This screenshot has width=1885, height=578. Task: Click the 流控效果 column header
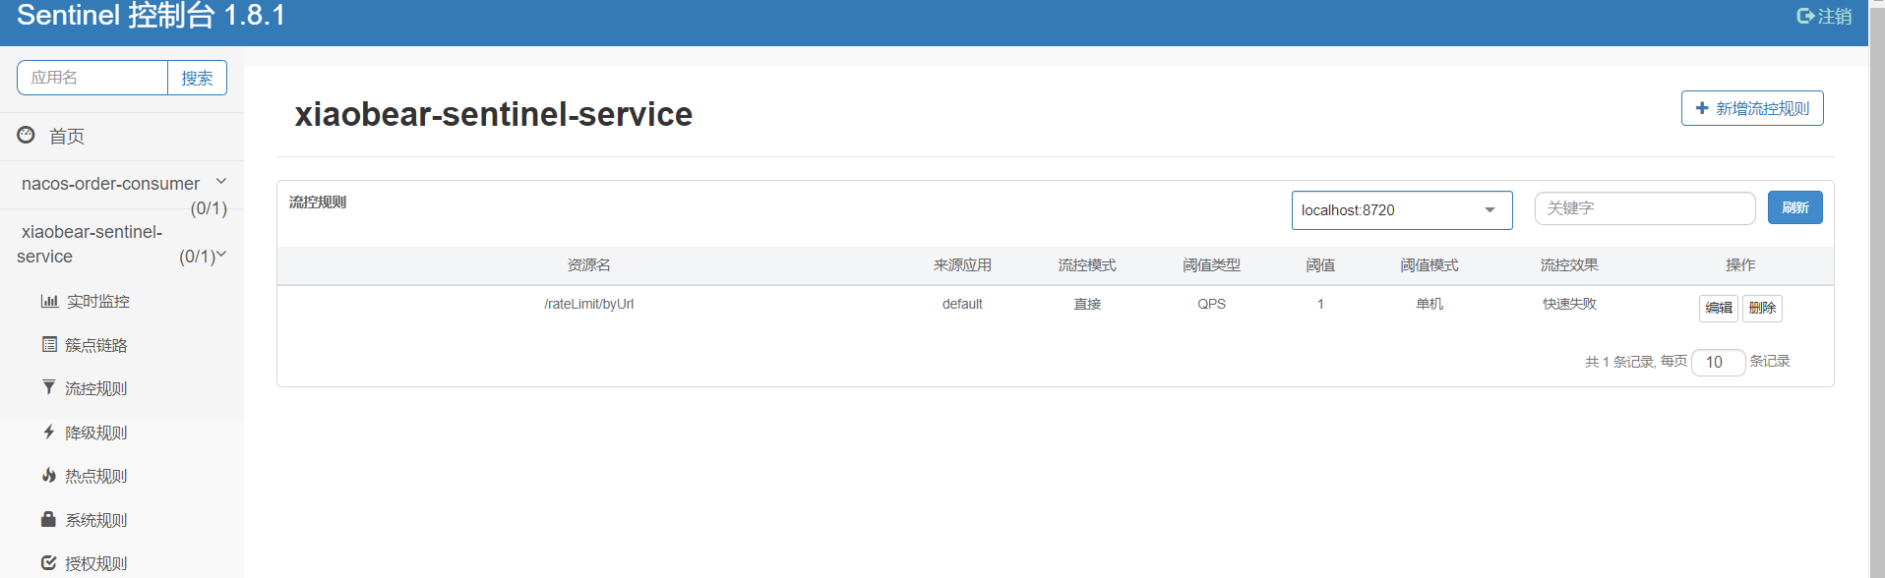(x=1569, y=265)
